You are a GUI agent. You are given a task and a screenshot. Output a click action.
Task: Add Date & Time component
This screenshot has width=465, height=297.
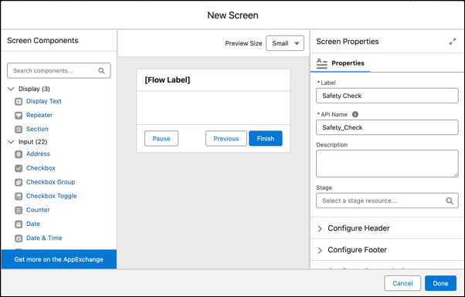(x=44, y=238)
